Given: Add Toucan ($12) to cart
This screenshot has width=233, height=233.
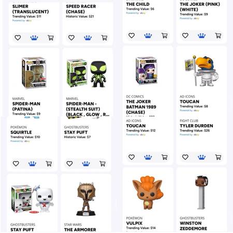Looking at the screenshot, I should 165,157.
